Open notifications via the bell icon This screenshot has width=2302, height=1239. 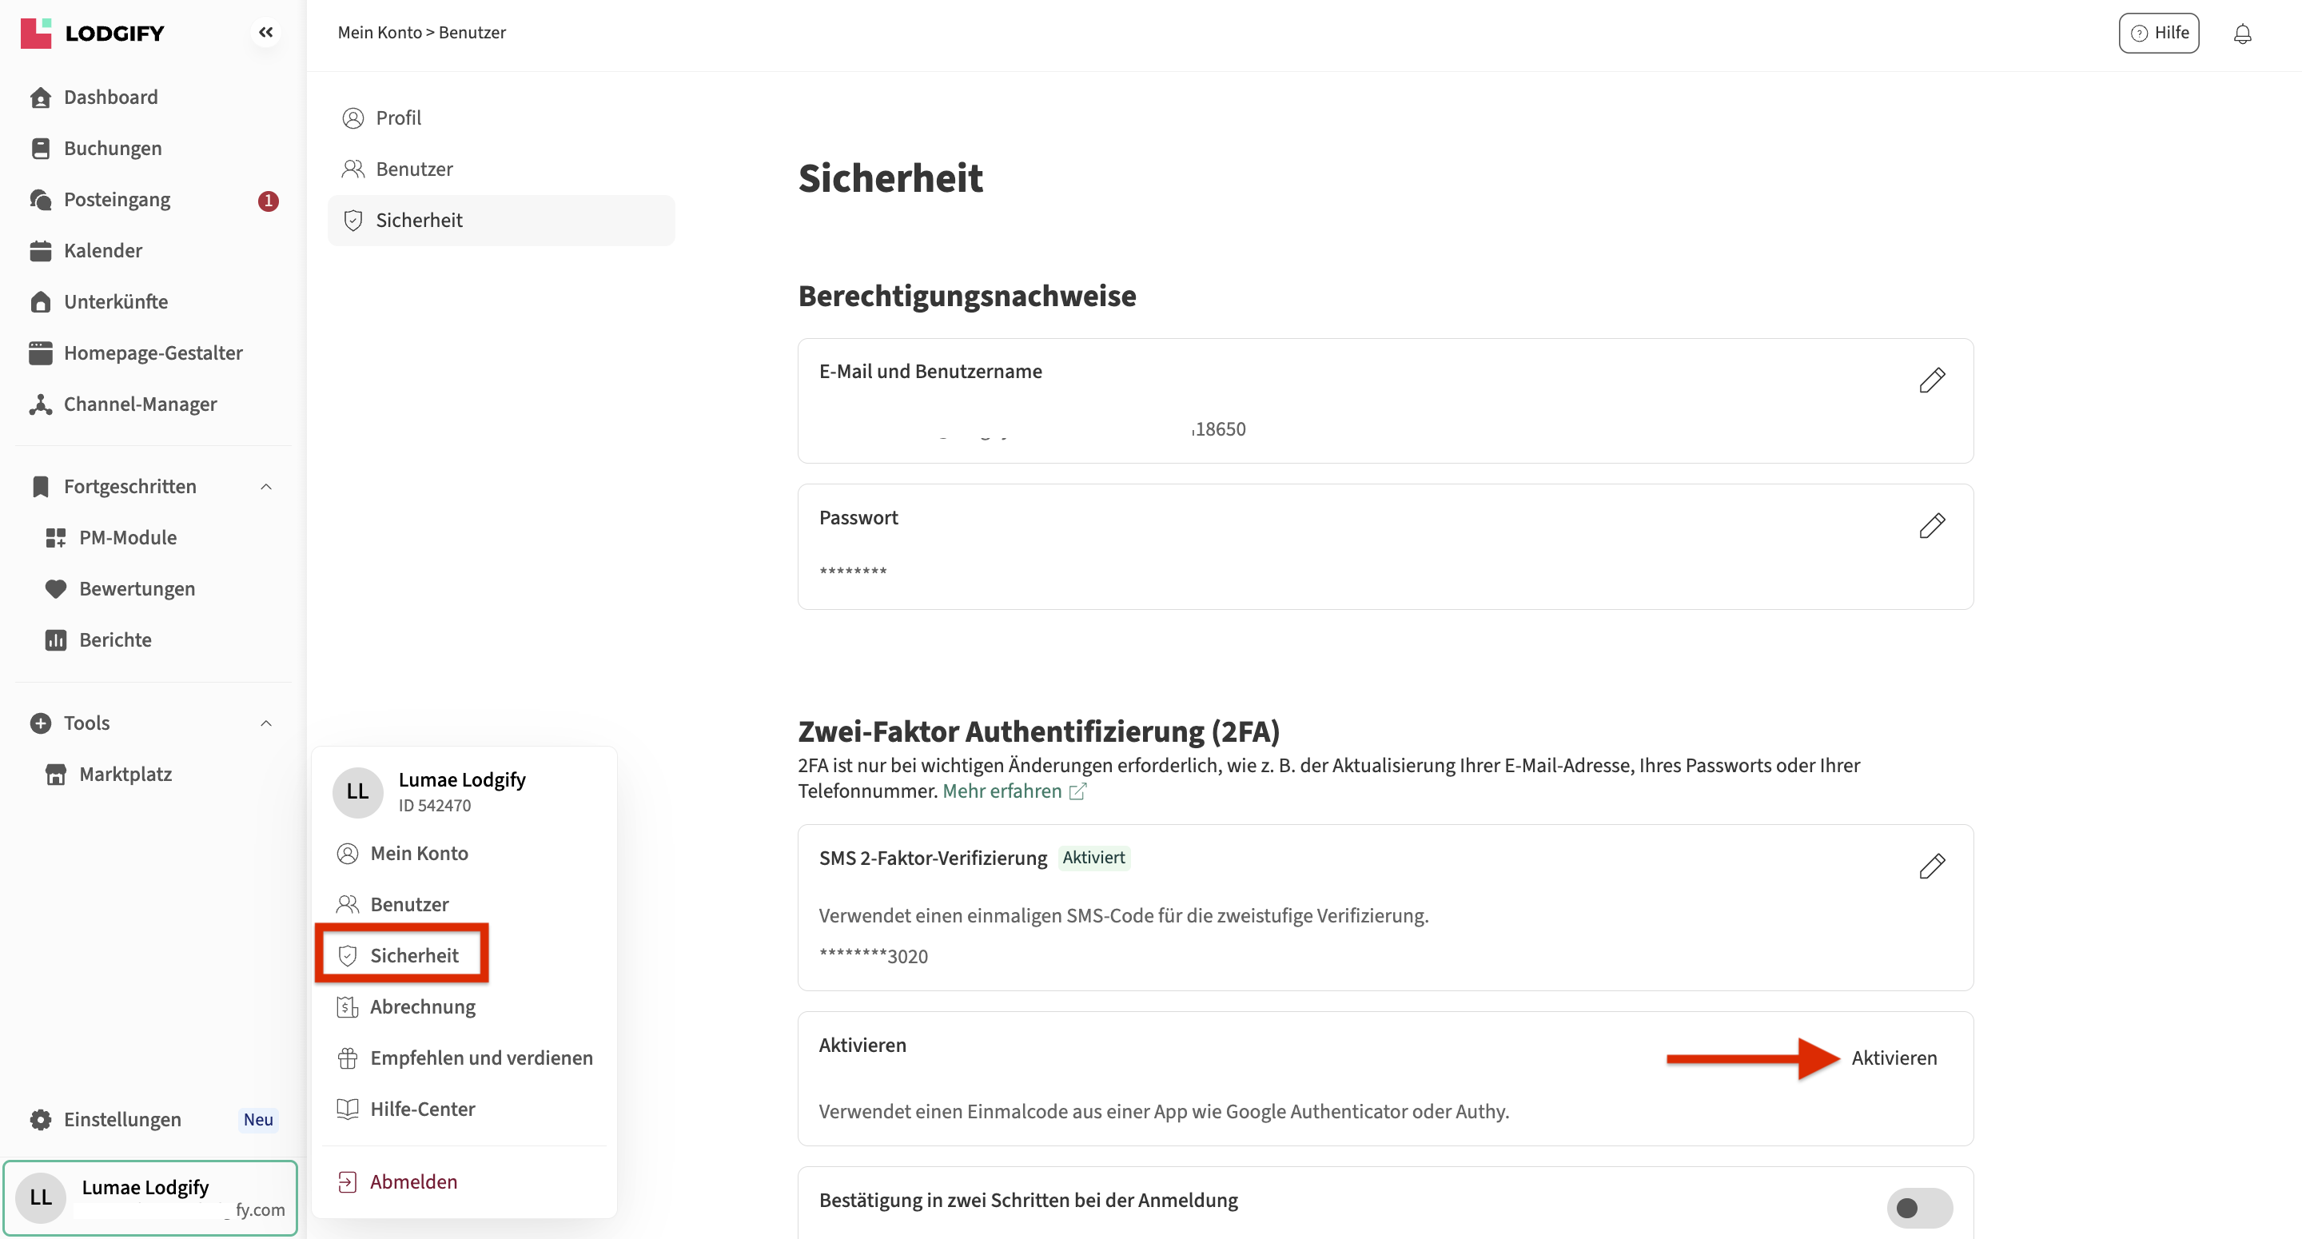coord(2241,34)
